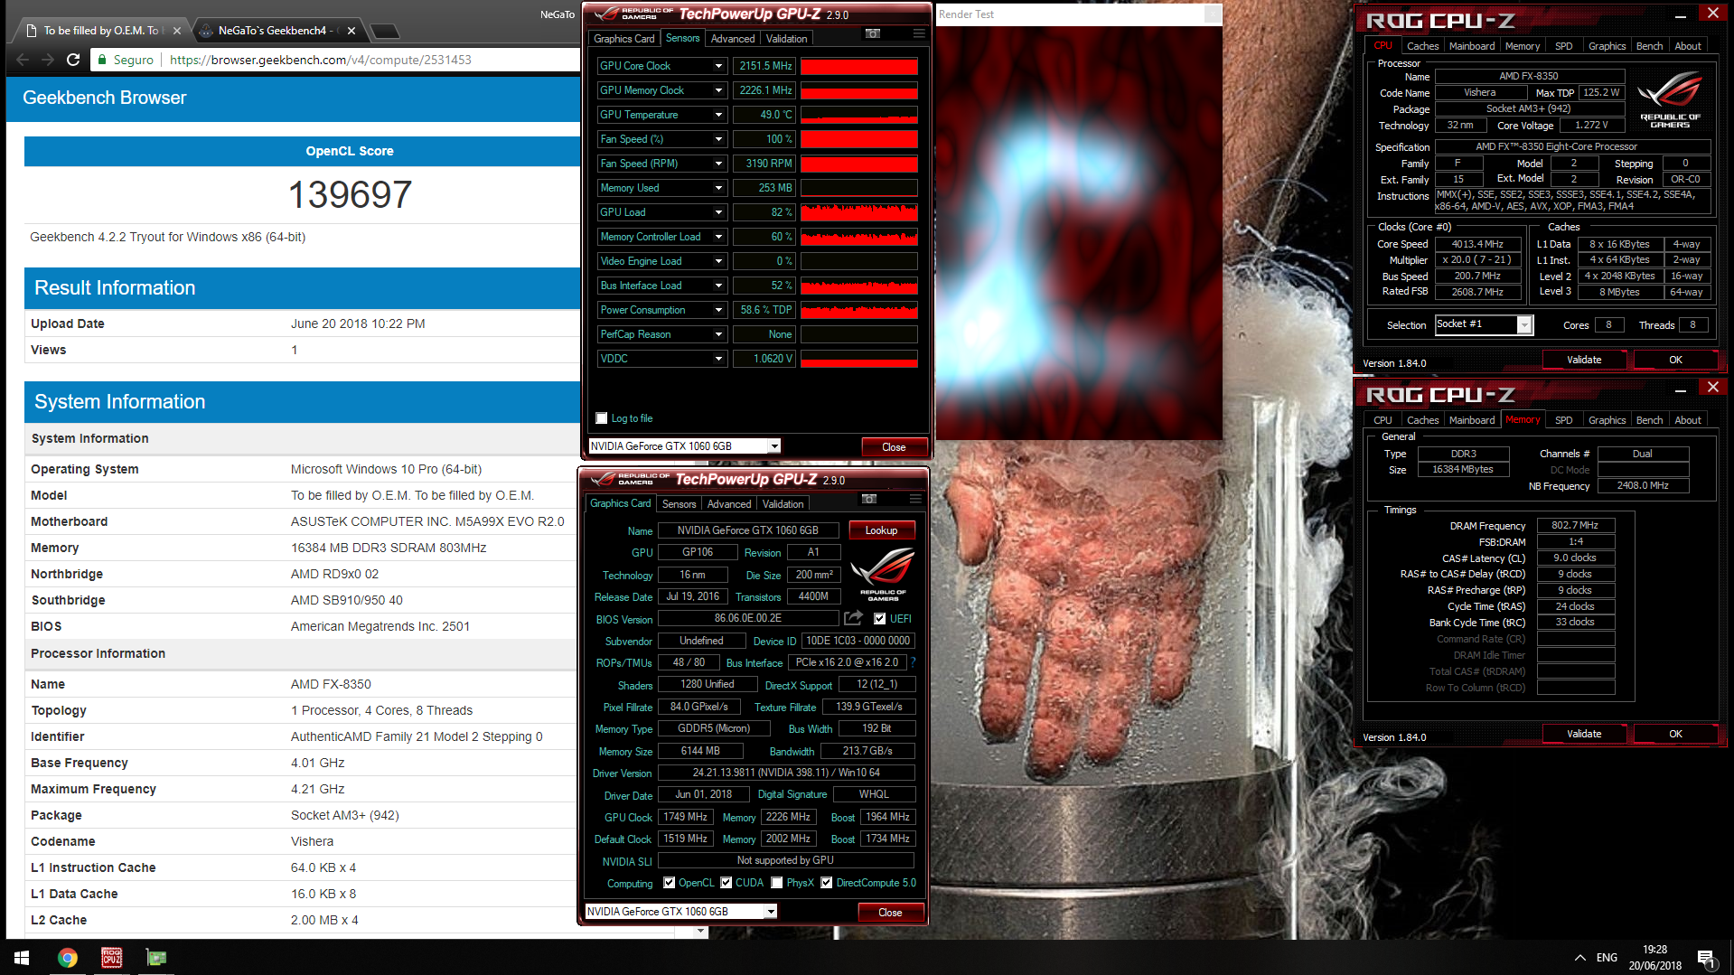Click the GPU Load red sensor graph

click(859, 212)
